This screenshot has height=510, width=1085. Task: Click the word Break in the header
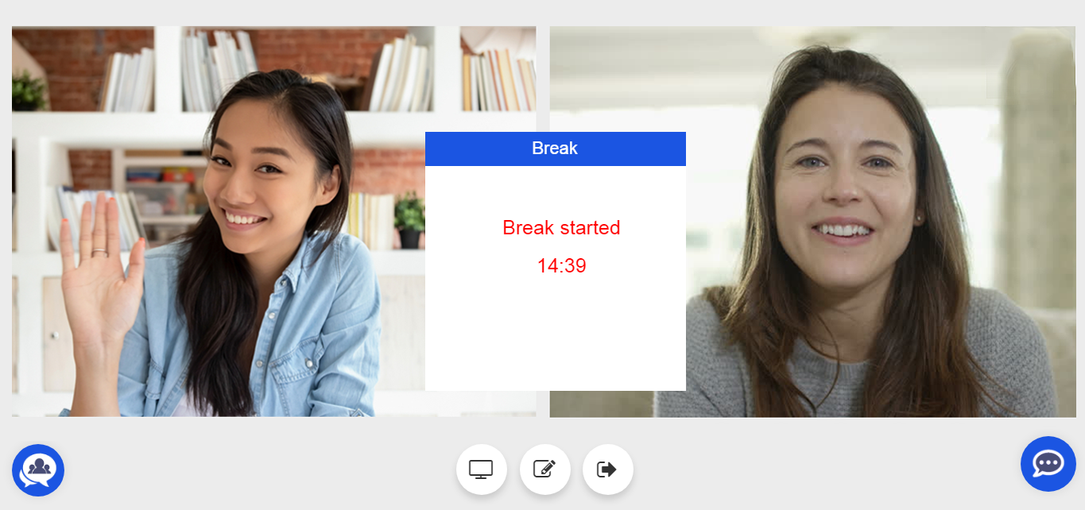pyautogui.click(x=555, y=149)
